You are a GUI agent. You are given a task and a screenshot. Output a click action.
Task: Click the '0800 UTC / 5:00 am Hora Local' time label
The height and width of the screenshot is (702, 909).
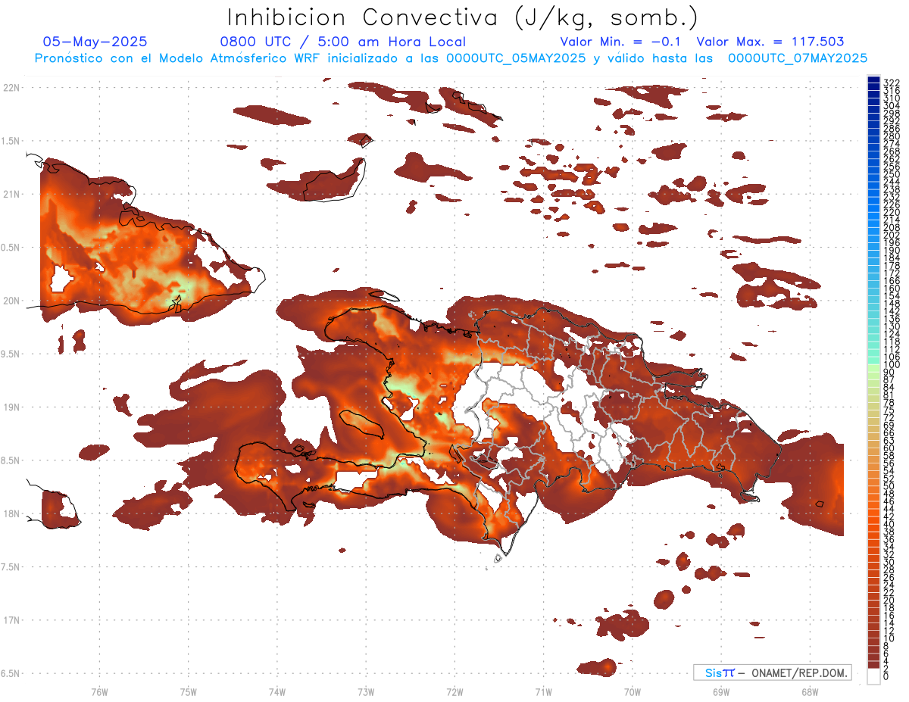tap(342, 42)
